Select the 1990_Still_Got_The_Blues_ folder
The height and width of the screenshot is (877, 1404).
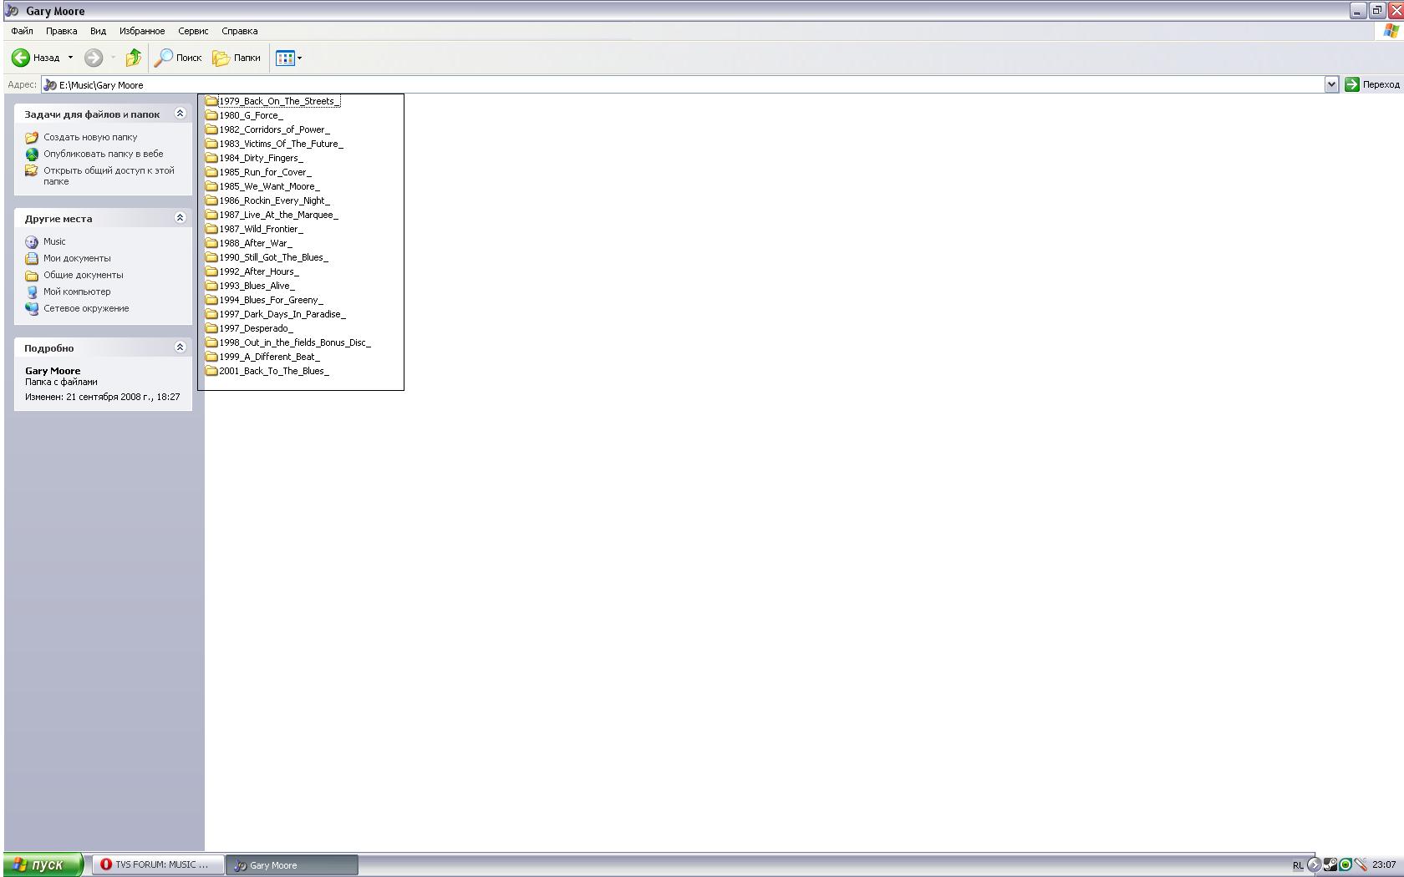pos(272,257)
